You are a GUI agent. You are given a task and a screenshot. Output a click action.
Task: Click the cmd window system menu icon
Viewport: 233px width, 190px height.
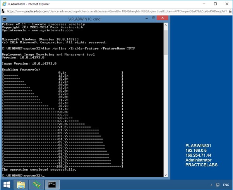pyautogui.click(x=5, y=19)
